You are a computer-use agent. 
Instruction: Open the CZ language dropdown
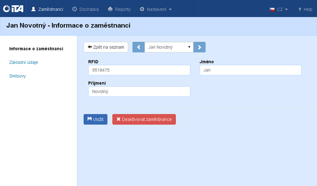(282, 9)
